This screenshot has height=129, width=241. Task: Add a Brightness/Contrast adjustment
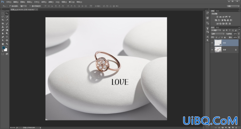217,17
